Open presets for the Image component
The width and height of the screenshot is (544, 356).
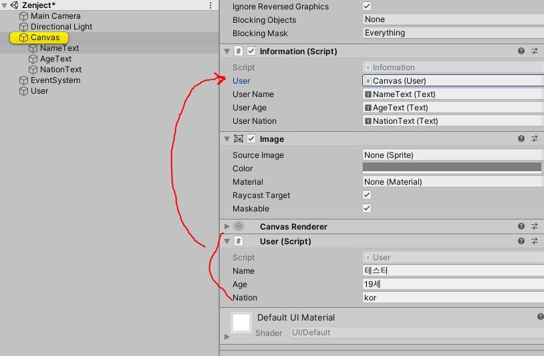click(x=535, y=139)
